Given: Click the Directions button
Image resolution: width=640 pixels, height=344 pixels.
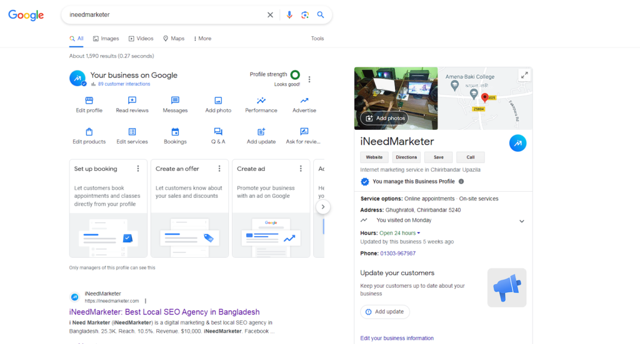Looking at the screenshot, I should (x=406, y=157).
